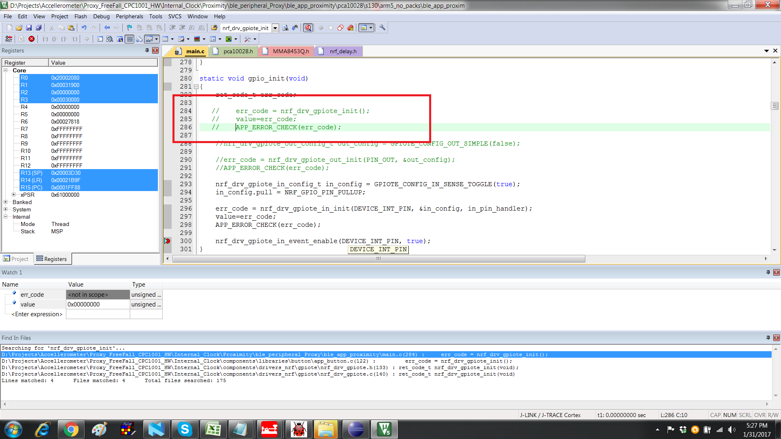Insert a bookmark with flag icon
The image size is (781, 439).
tap(129, 28)
